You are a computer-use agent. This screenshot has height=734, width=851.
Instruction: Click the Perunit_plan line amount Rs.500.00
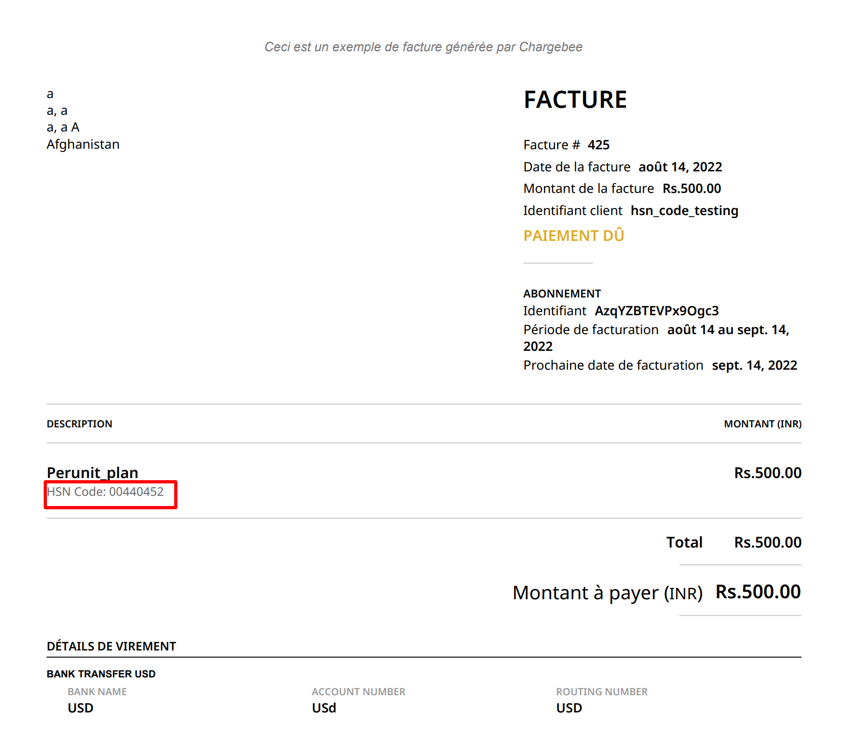[x=767, y=473]
